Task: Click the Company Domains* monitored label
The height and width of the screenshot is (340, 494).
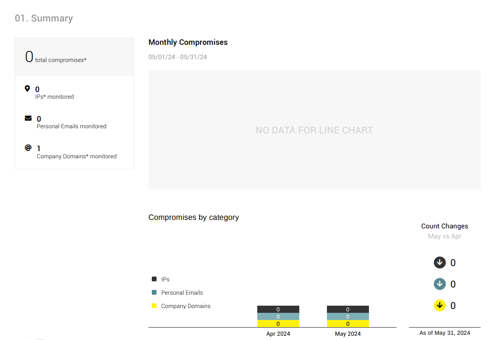Action: [76, 156]
